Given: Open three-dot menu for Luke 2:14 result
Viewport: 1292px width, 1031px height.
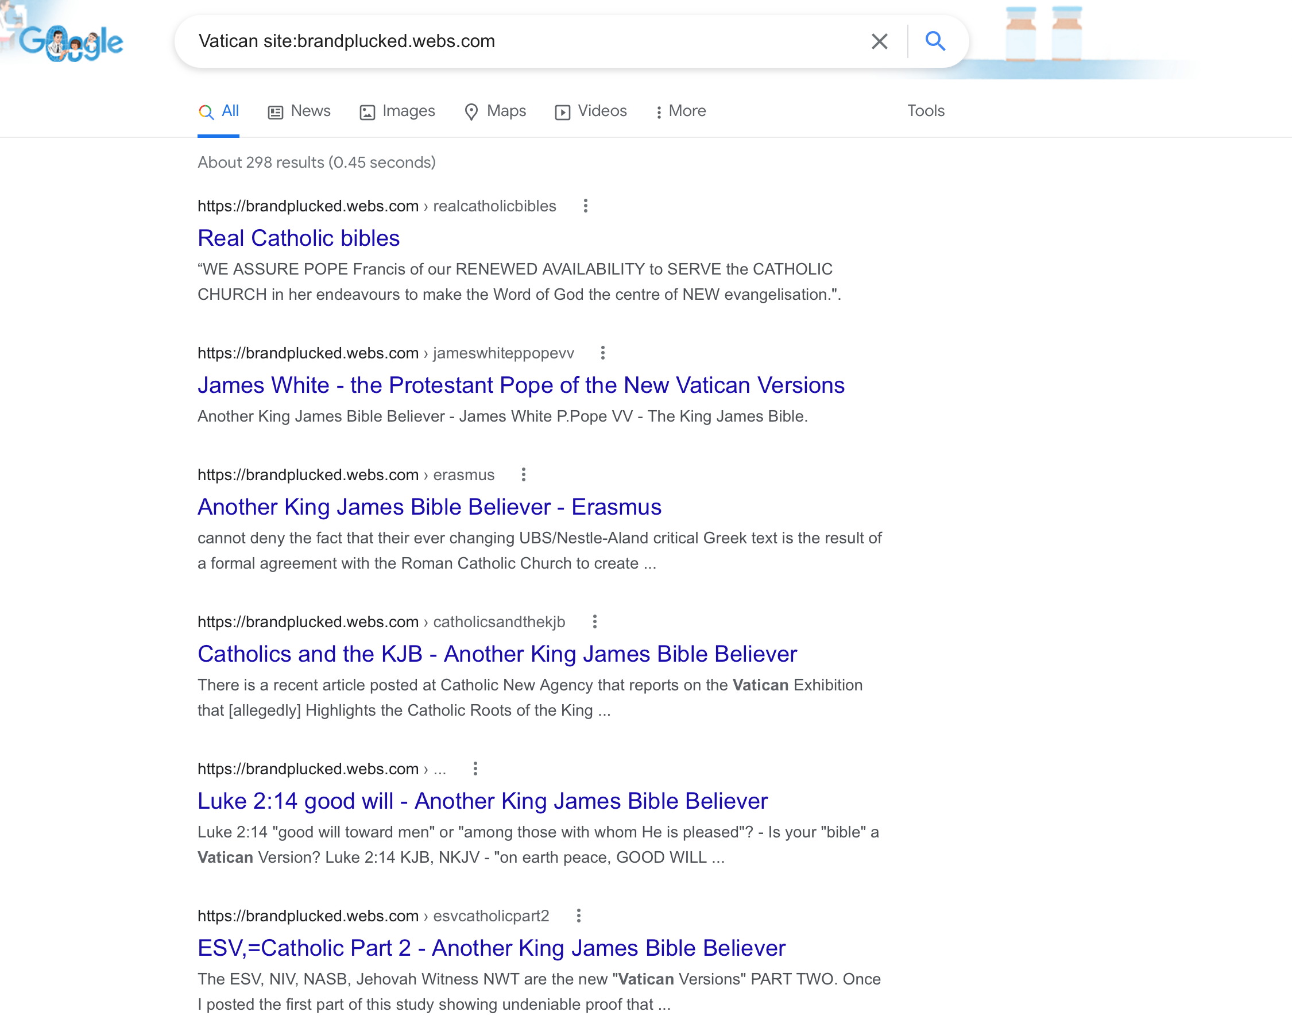Looking at the screenshot, I should tap(475, 769).
